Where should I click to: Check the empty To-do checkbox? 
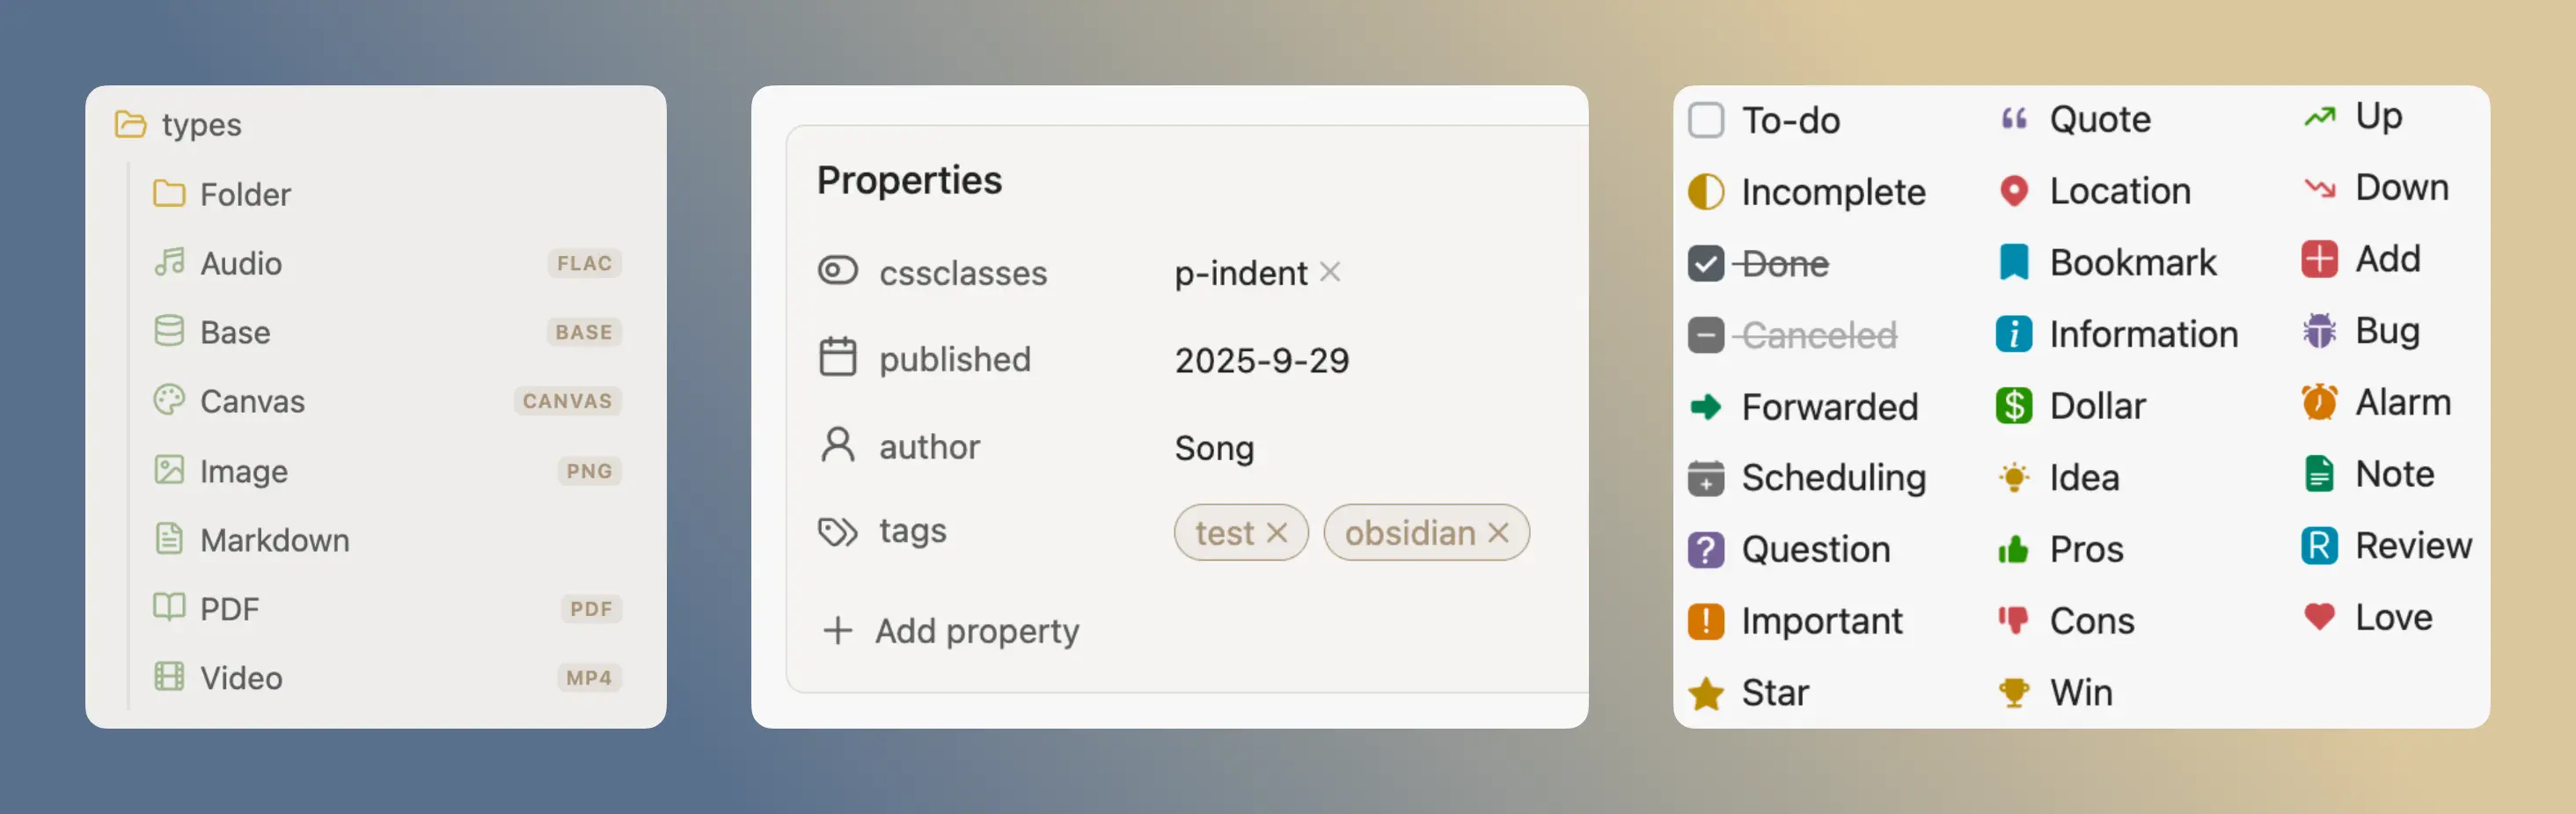(1705, 120)
